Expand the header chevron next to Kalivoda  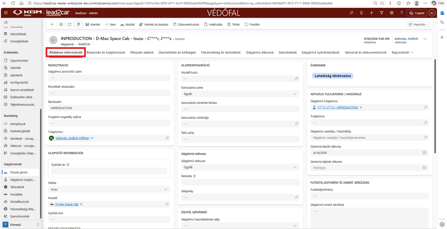point(425,39)
